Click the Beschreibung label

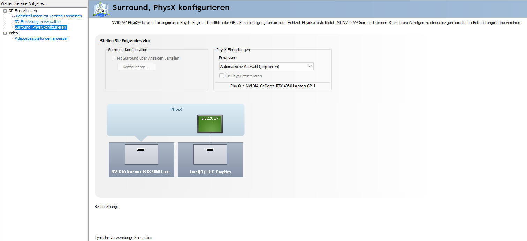pyautogui.click(x=106, y=207)
